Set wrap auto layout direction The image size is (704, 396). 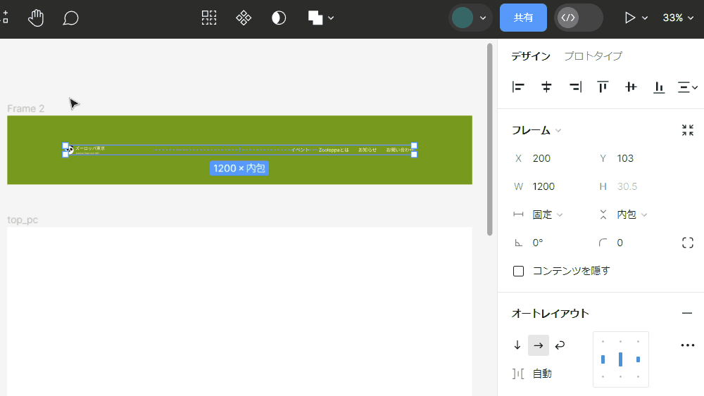pyautogui.click(x=560, y=345)
